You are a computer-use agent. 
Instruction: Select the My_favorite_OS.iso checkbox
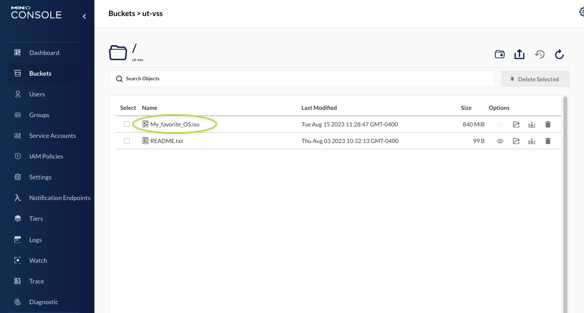click(127, 124)
